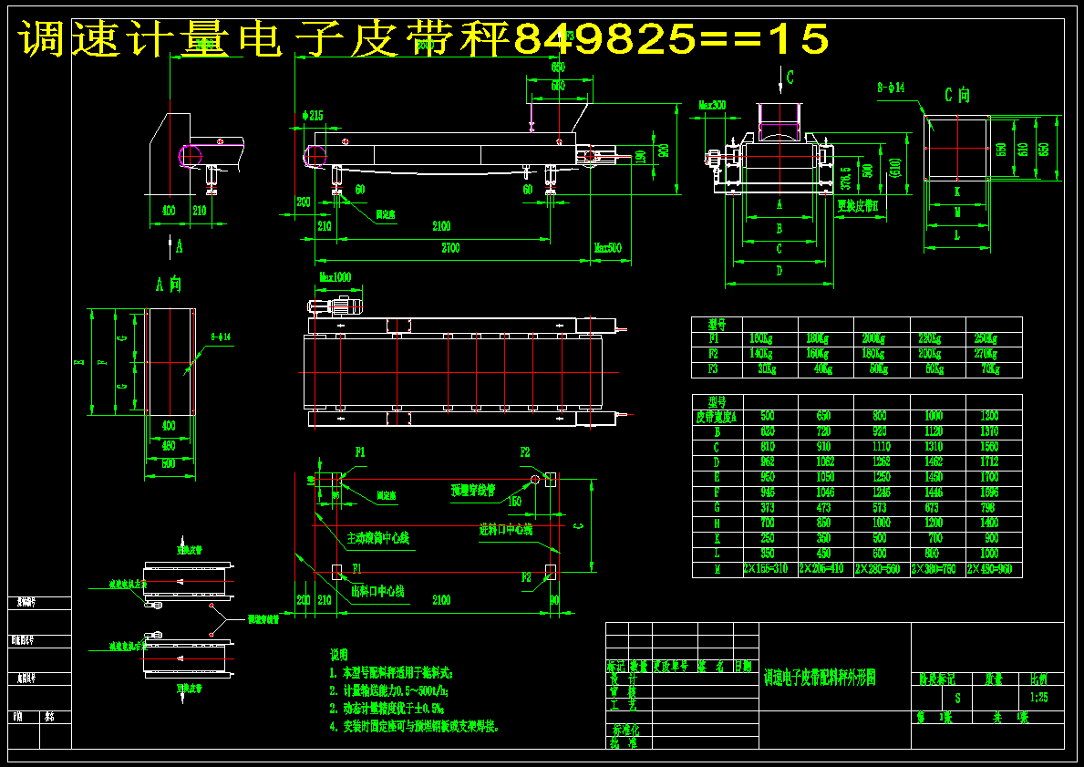The width and height of the screenshot is (1084, 767).
Task: Click the '比例' header in title block
Action: pos(1039,680)
